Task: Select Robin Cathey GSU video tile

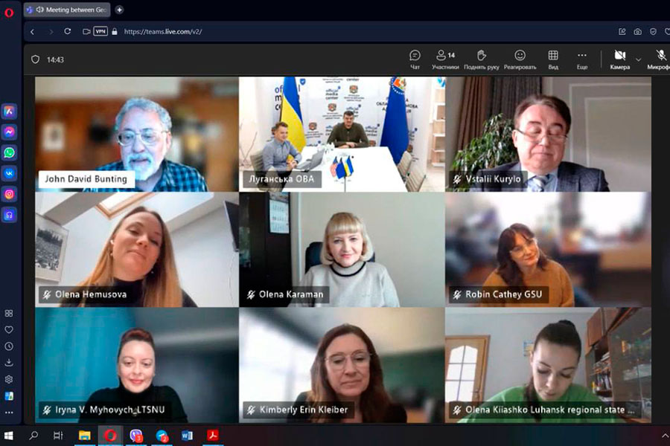Action: 548,249
